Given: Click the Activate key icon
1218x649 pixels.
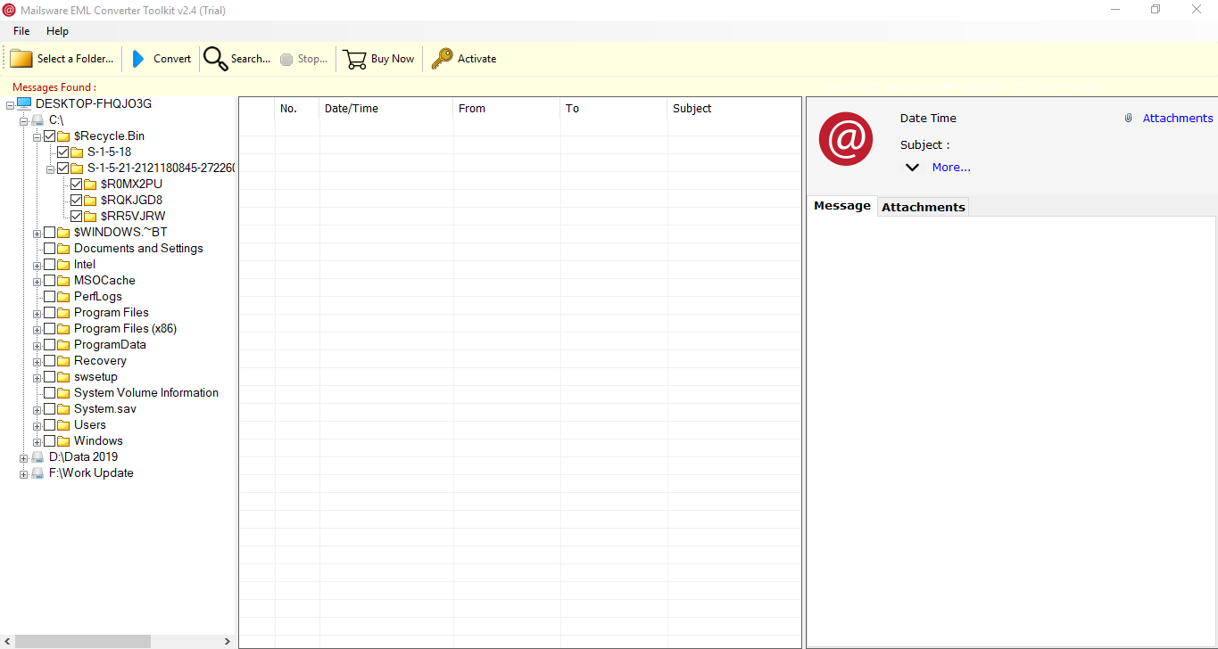Looking at the screenshot, I should tap(442, 59).
